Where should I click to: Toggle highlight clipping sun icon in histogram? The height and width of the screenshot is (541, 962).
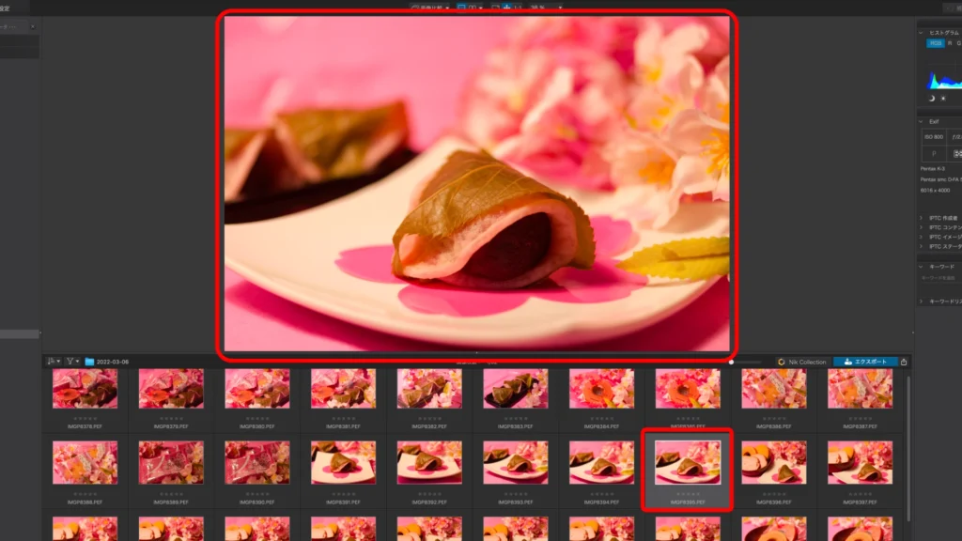pos(942,98)
